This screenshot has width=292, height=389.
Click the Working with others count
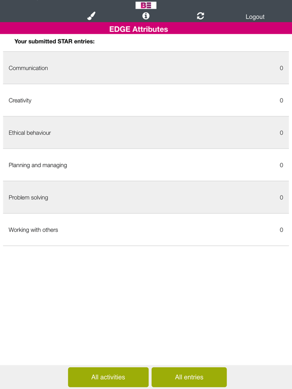point(281,230)
